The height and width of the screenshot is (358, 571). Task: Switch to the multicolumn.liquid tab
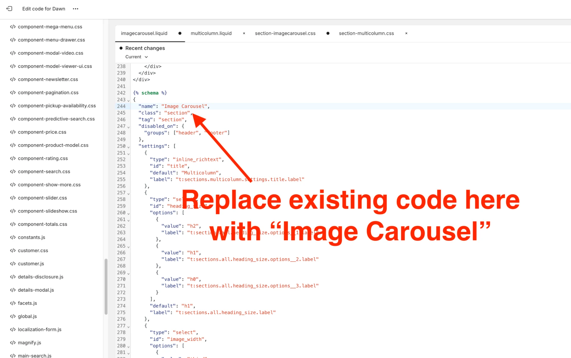[x=211, y=33]
